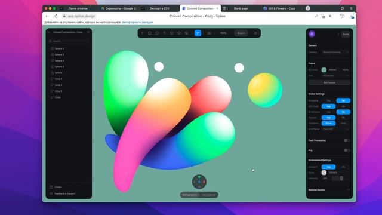The height and width of the screenshot is (215, 382).
Task: Click the button beside the three-dot menu
Action: click(x=346, y=35)
